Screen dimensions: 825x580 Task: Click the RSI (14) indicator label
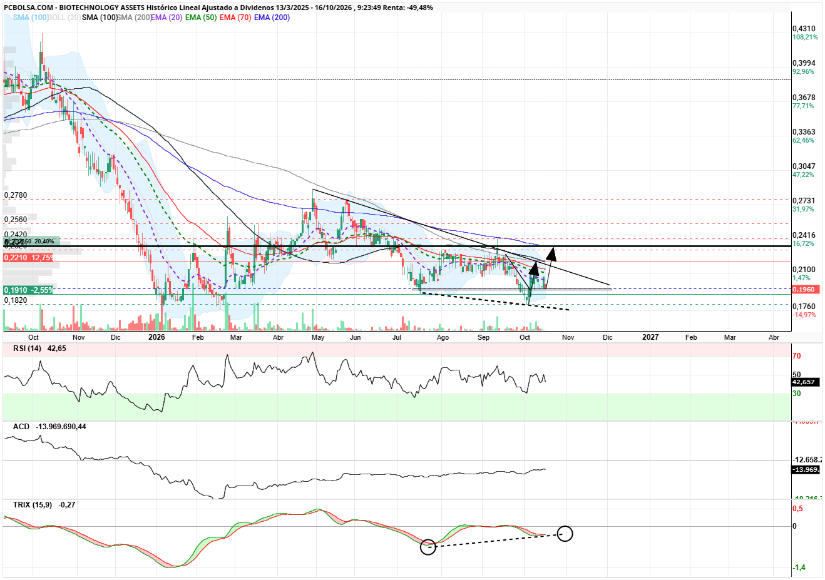click(x=28, y=349)
